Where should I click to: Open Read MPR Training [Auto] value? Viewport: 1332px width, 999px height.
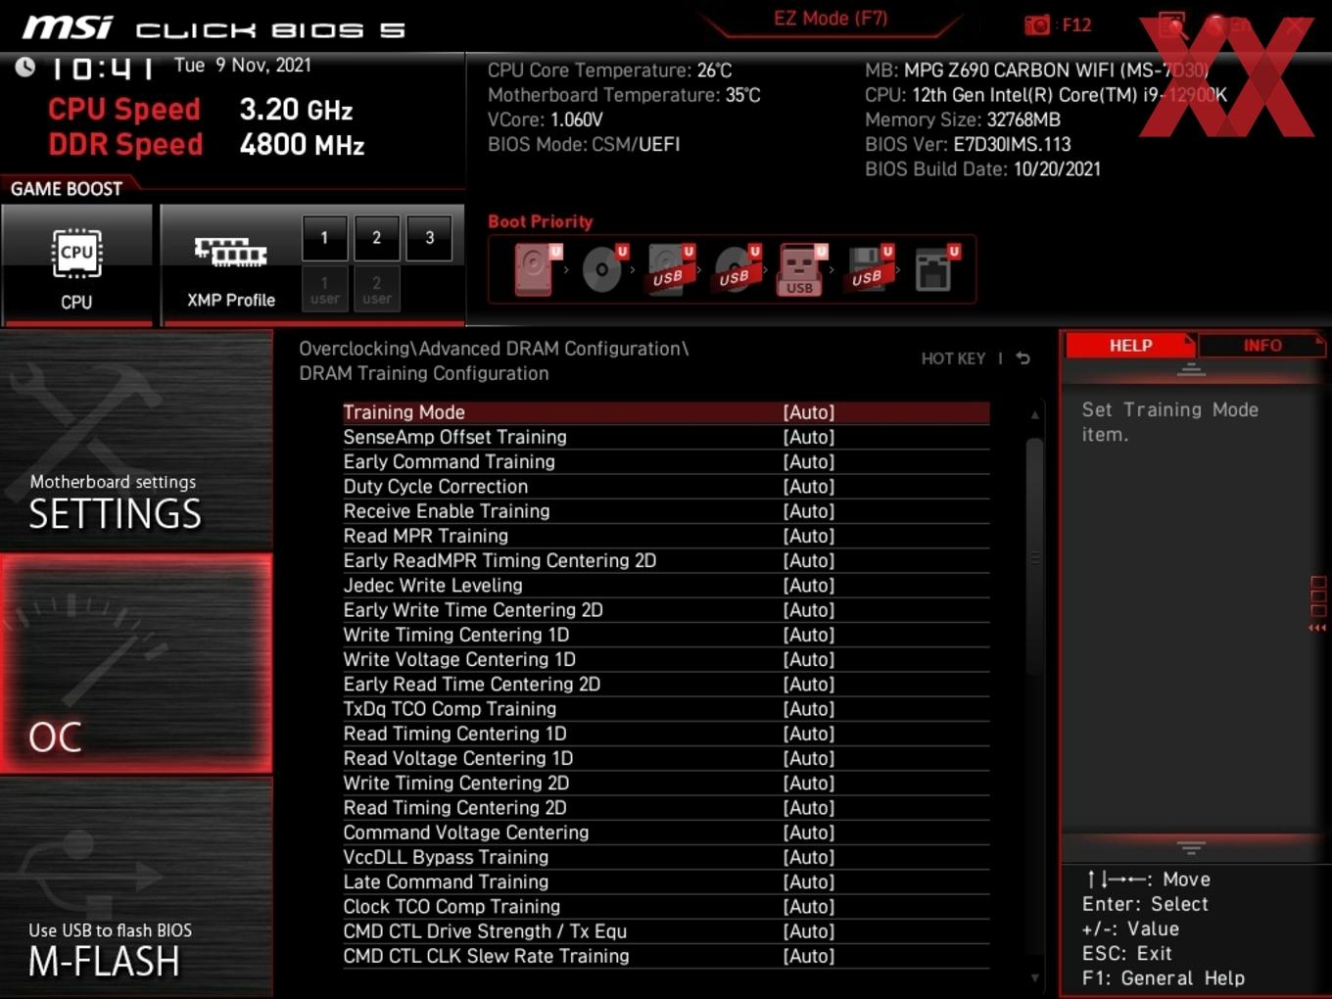[x=808, y=536]
